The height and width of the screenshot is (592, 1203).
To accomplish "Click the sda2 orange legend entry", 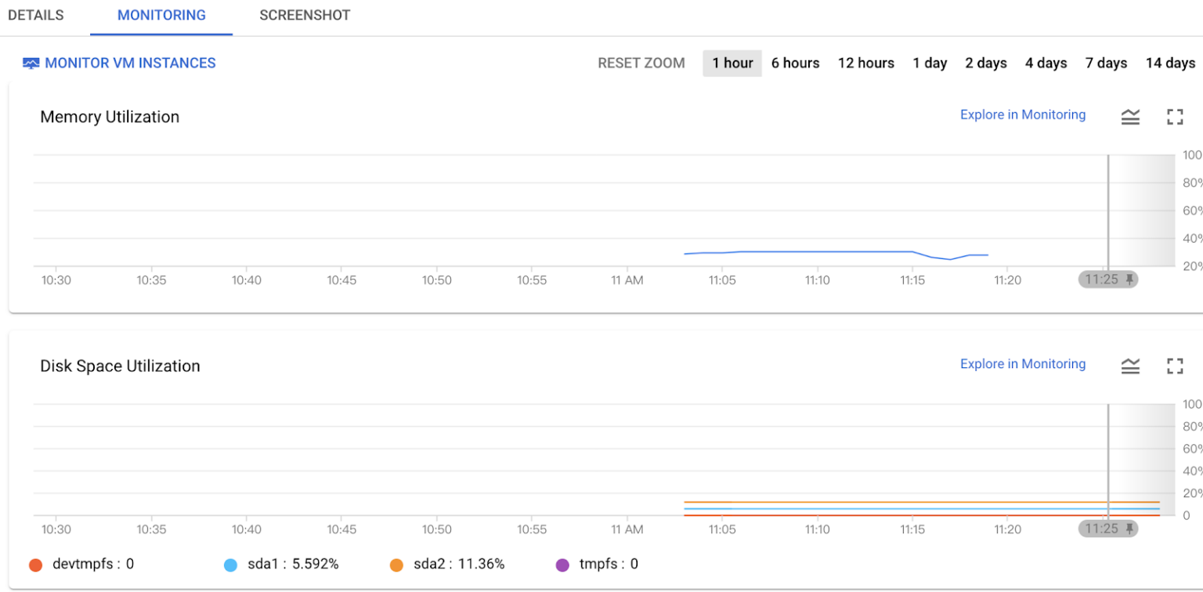I will click(x=396, y=565).
